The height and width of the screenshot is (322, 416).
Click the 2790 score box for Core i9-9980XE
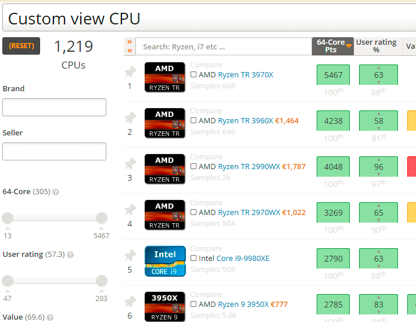coord(333,259)
